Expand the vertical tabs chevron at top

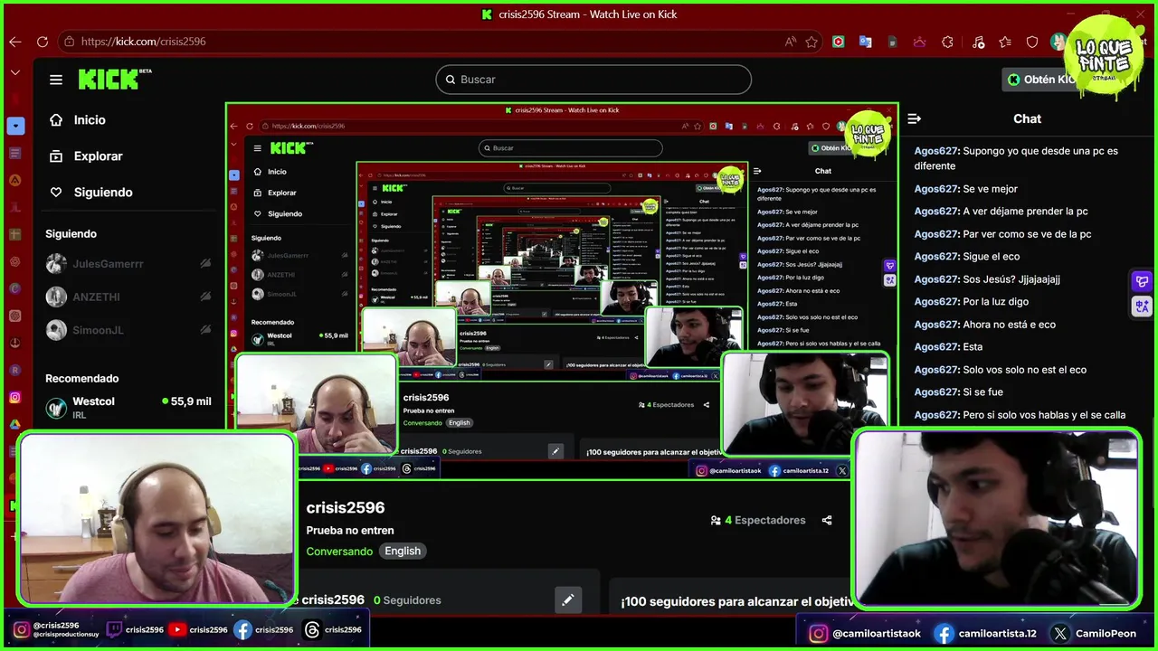(x=14, y=72)
